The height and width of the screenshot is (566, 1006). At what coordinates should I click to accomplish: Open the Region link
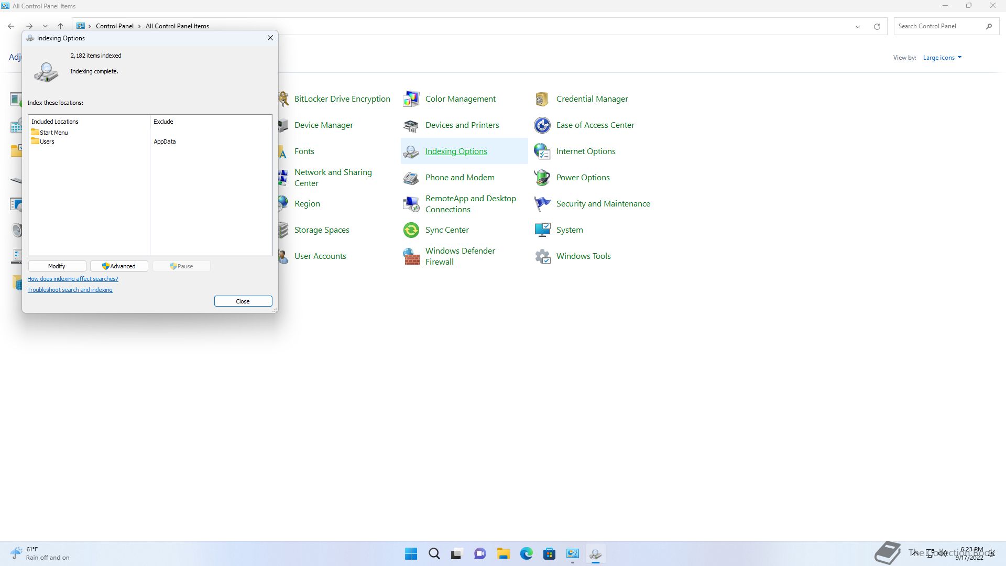click(x=307, y=203)
